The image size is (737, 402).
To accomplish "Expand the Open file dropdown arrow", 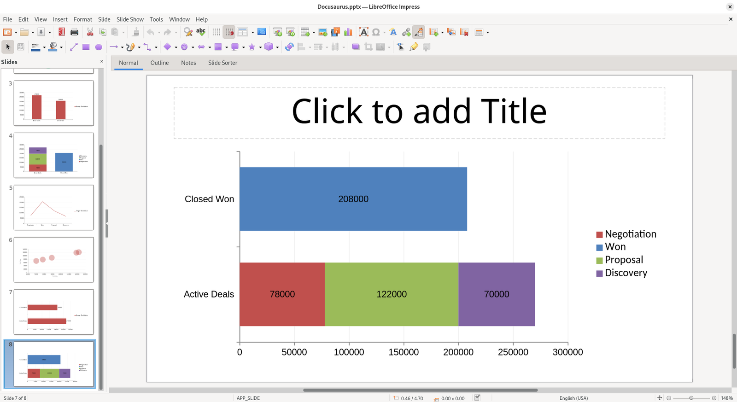I will pyautogui.click(x=33, y=32).
